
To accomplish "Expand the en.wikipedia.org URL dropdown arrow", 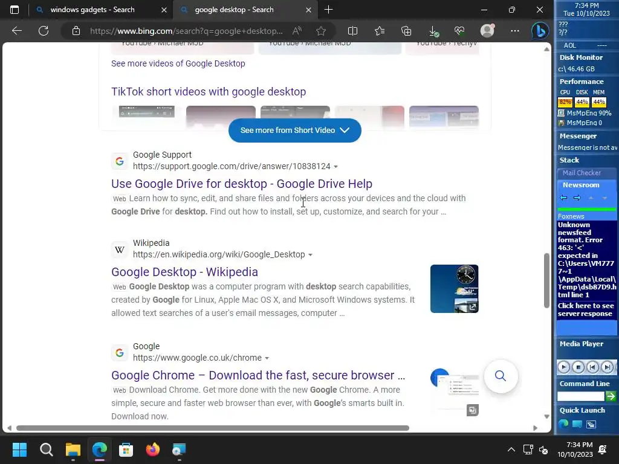I will (310, 255).
